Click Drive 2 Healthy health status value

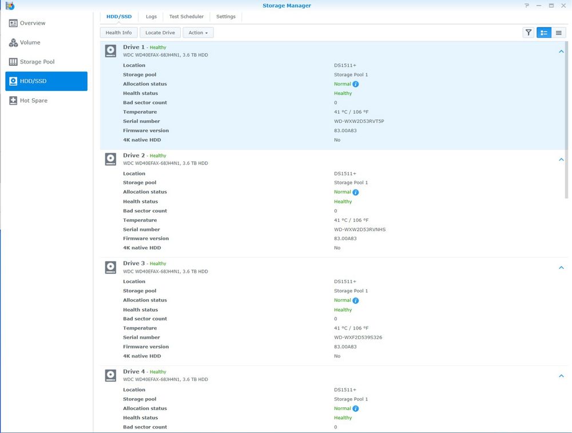pos(343,202)
